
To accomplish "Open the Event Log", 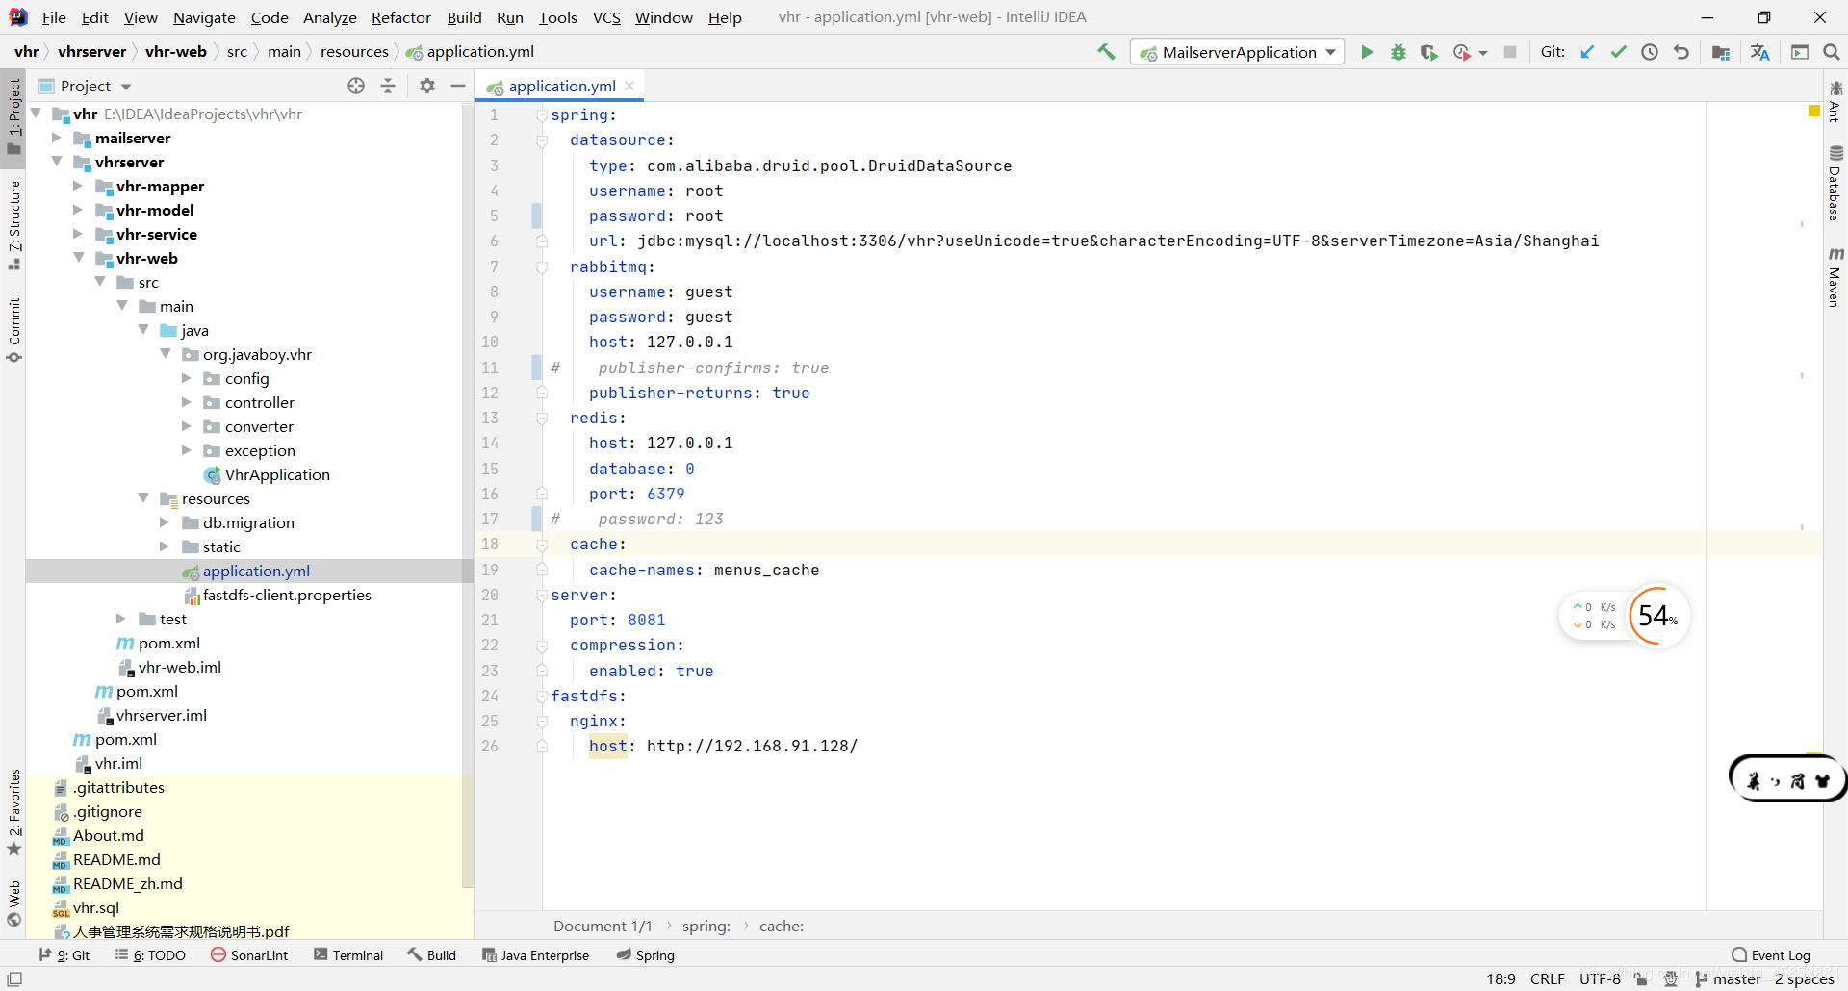I will 1771,954.
